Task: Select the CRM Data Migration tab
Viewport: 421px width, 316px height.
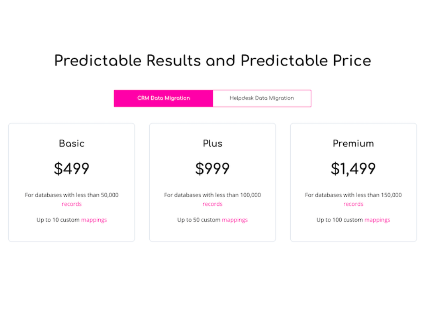Action: 163,98
